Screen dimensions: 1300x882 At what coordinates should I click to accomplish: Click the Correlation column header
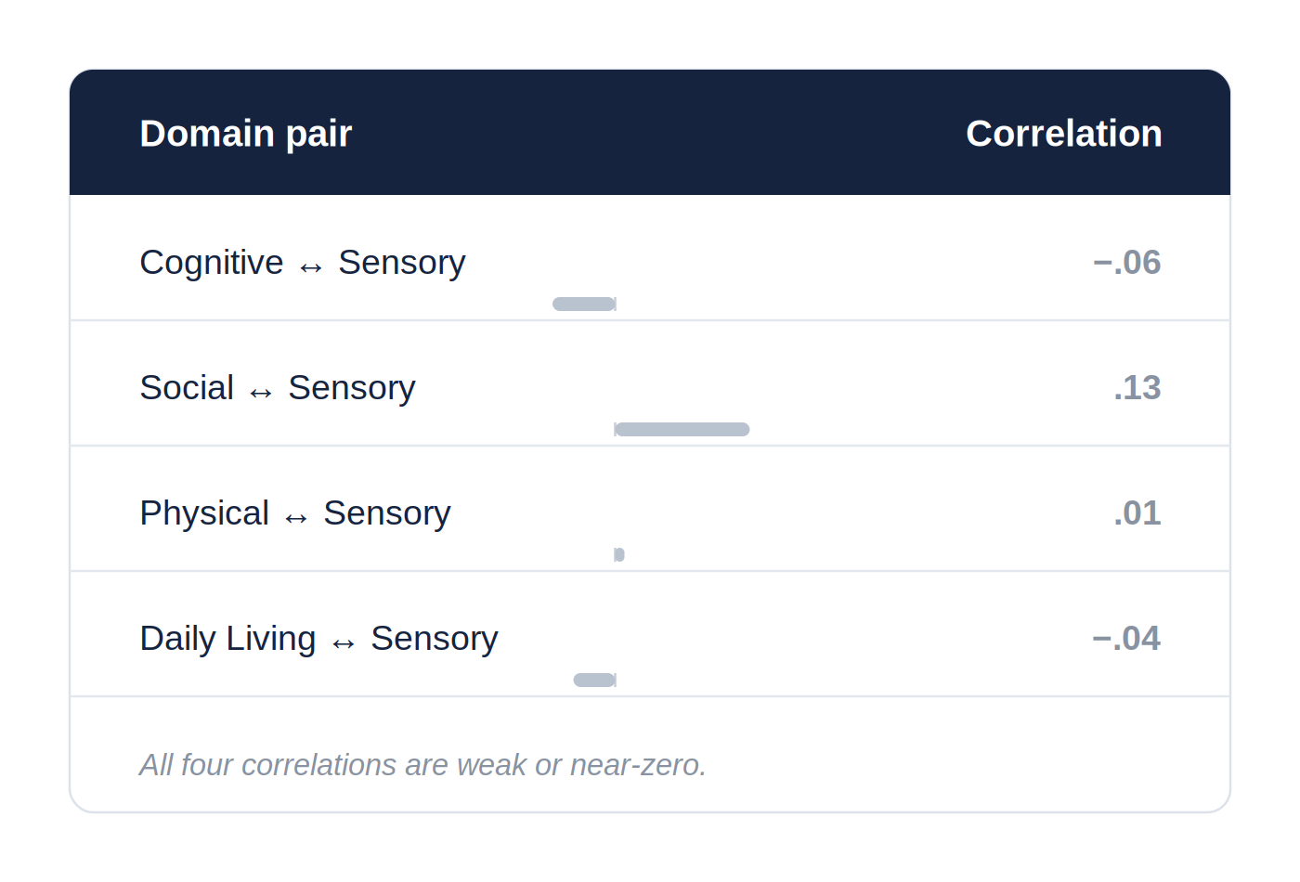tap(1064, 134)
